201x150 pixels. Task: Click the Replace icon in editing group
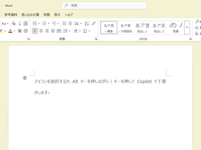197,27
